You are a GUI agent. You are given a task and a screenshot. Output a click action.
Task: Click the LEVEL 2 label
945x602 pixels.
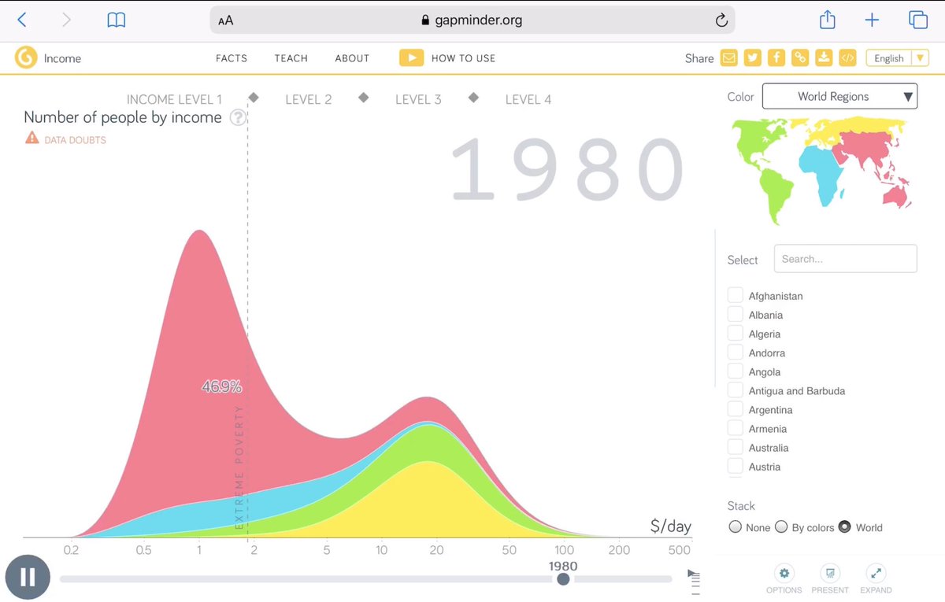(x=309, y=99)
